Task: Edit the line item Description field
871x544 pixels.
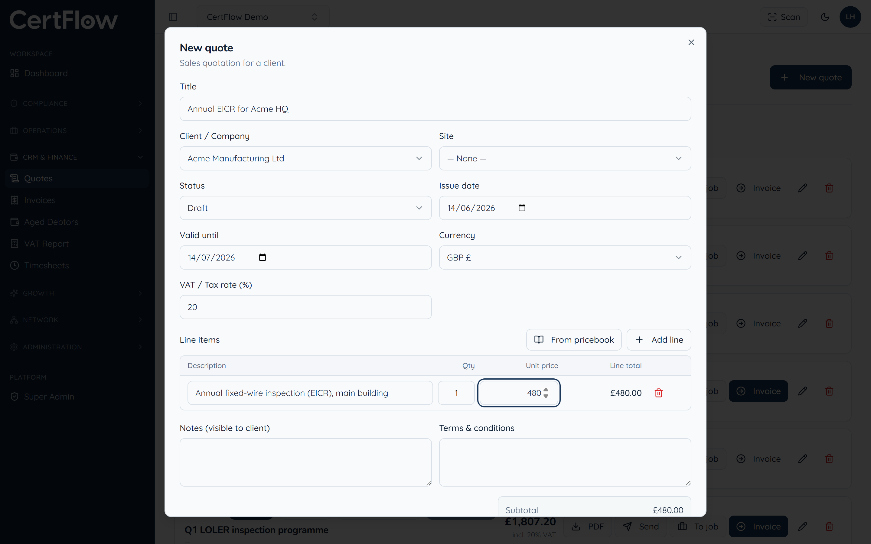Action: point(310,393)
